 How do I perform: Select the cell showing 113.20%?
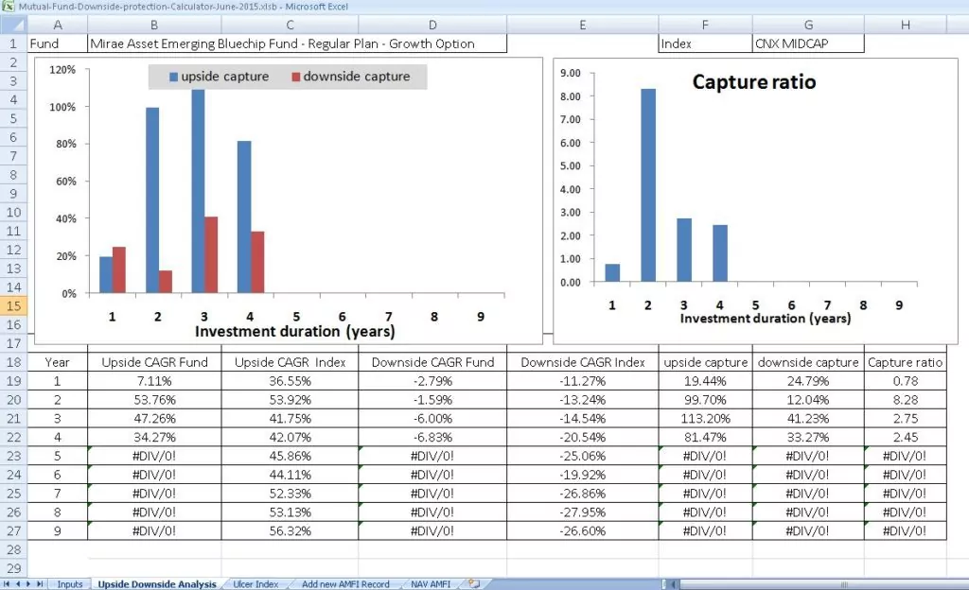(x=705, y=419)
